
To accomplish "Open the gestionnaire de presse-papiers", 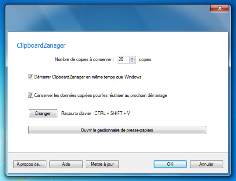I will tap(117, 130).
